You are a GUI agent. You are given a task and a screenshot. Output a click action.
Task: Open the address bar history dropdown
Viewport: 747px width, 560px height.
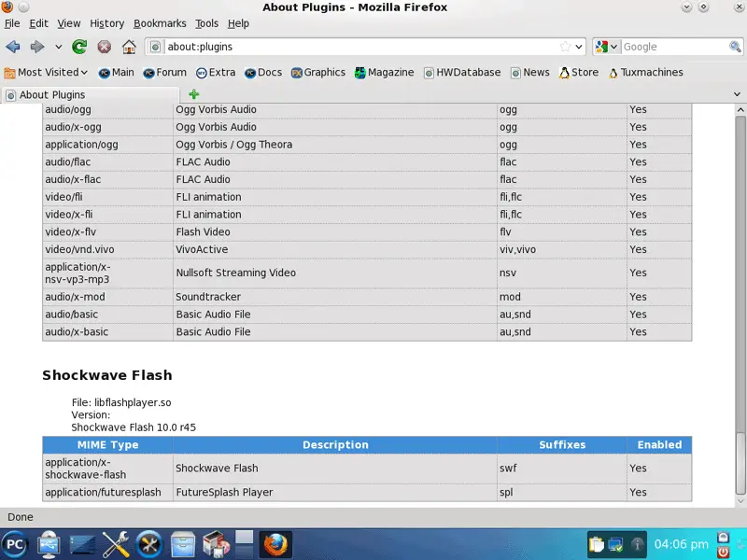579,47
